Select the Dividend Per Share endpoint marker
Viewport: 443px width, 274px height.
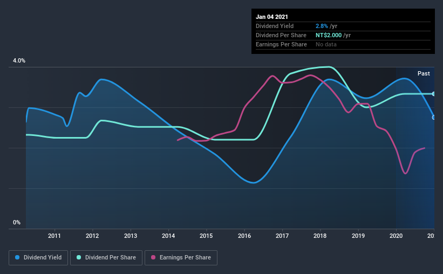click(x=433, y=94)
